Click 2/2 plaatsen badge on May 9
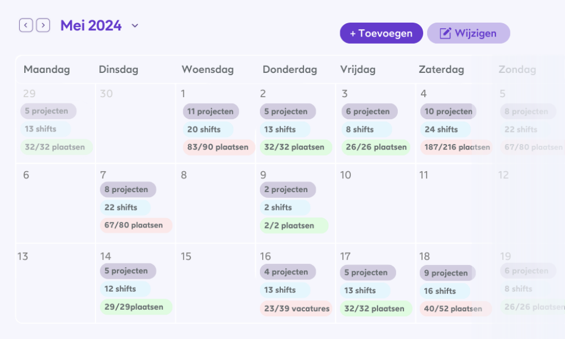565x339 pixels. [x=294, y=225]
